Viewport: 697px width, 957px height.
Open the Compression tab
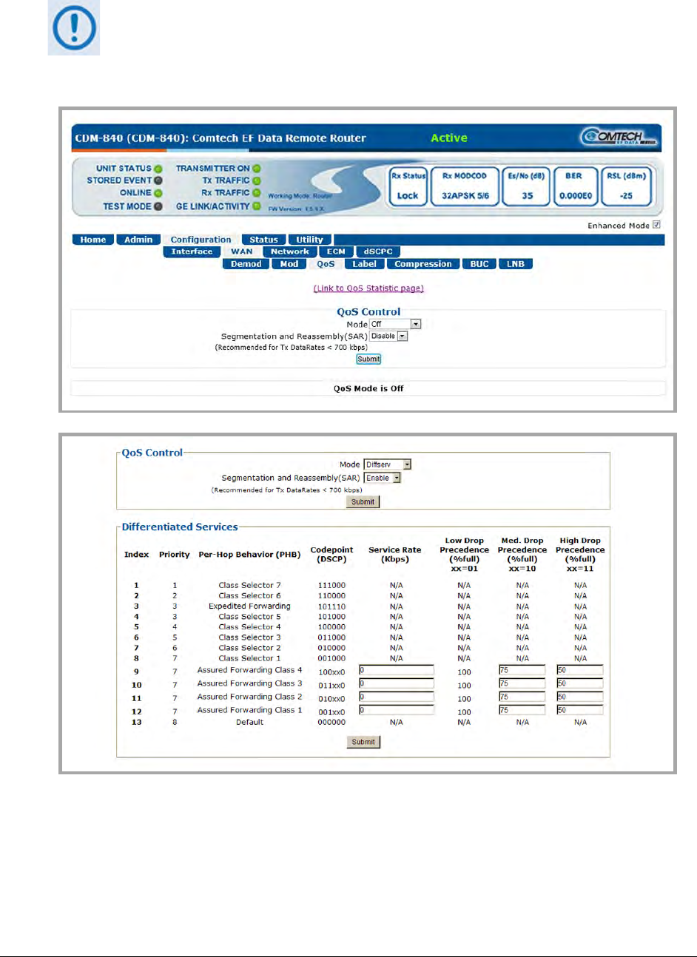point(422,264)
